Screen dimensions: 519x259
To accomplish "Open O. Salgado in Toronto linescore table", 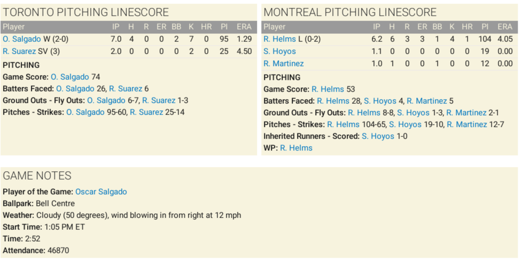I will click(x=22, y=39).
